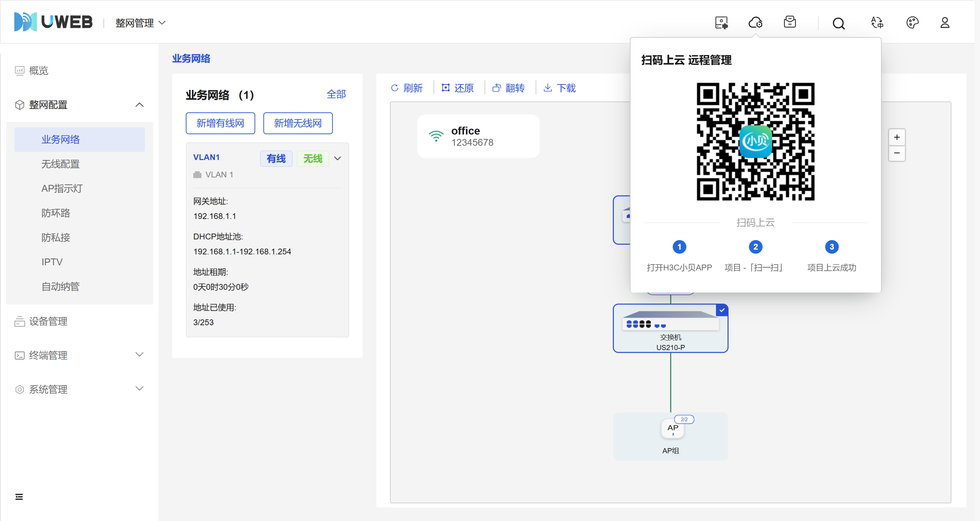
Task: Click step 2 circle 项目-扫一扫
Action: tap(755, 247)
